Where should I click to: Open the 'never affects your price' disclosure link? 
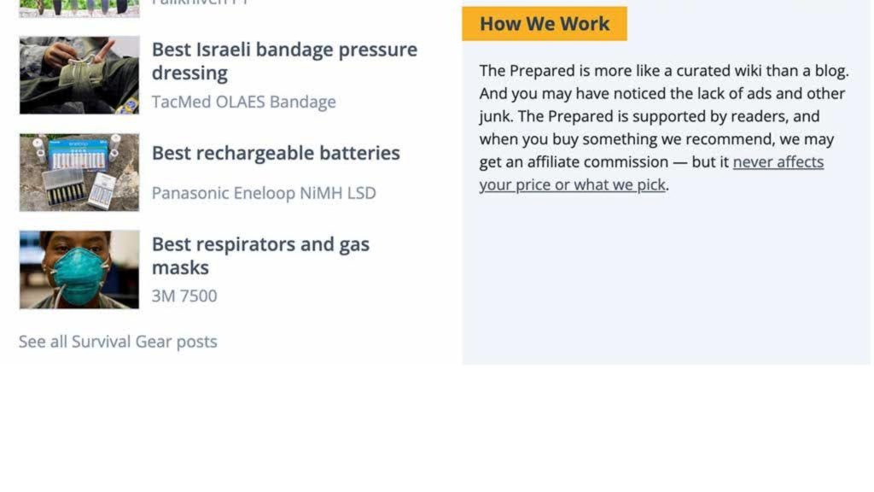(x=777, y=161)
